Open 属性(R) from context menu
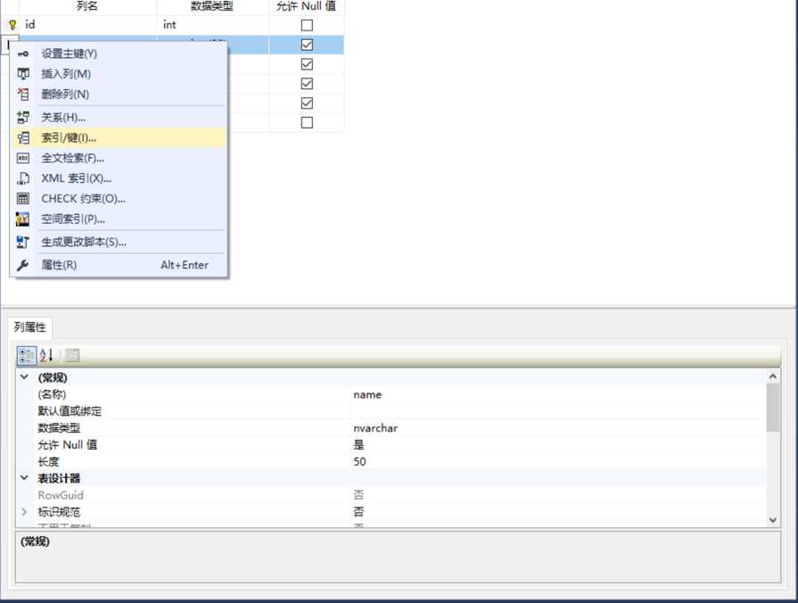Image resolution: width=798 pixels, height=603 pixels. (118, 265)
